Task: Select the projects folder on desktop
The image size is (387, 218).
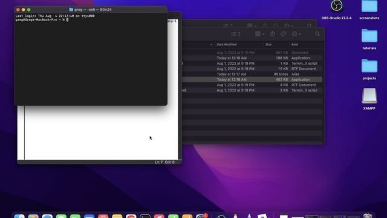Action: tap(369, 70)
